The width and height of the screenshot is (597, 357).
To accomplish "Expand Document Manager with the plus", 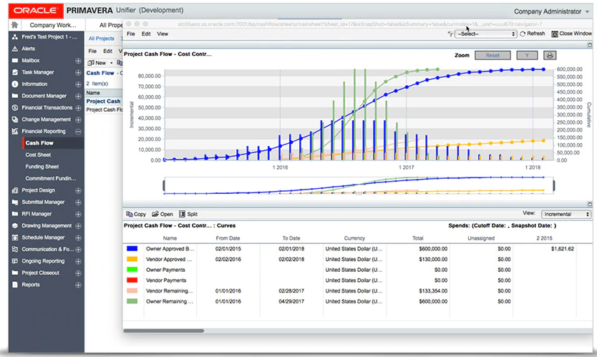I will point(78,97).
